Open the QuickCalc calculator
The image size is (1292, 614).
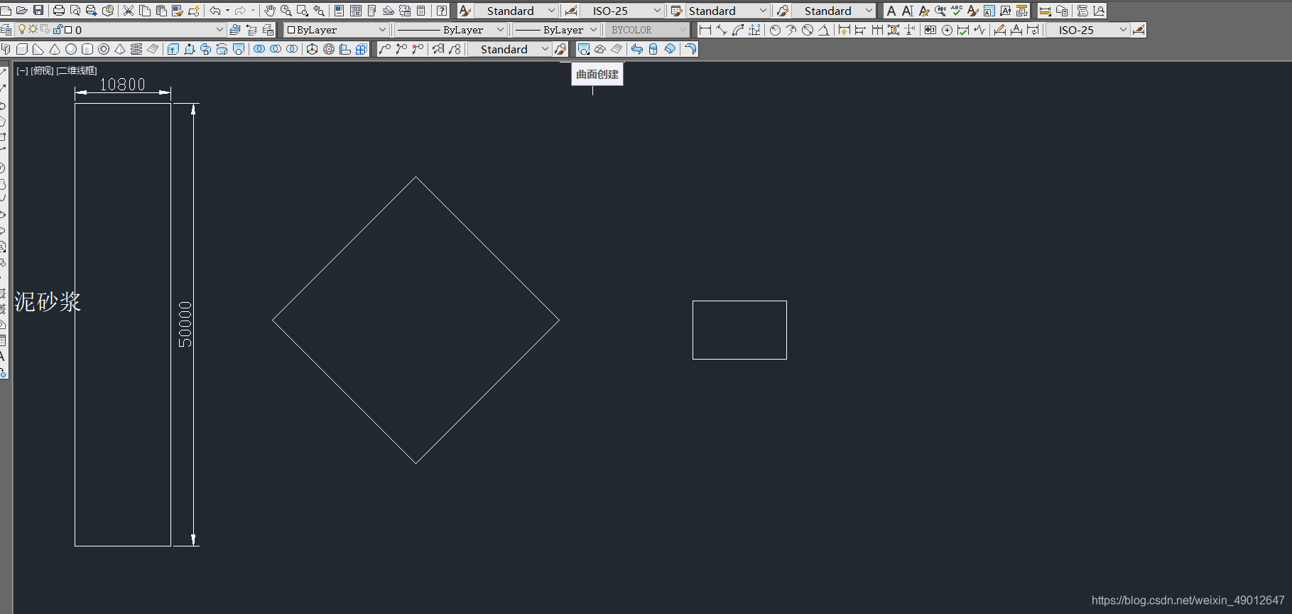[421, 11]
